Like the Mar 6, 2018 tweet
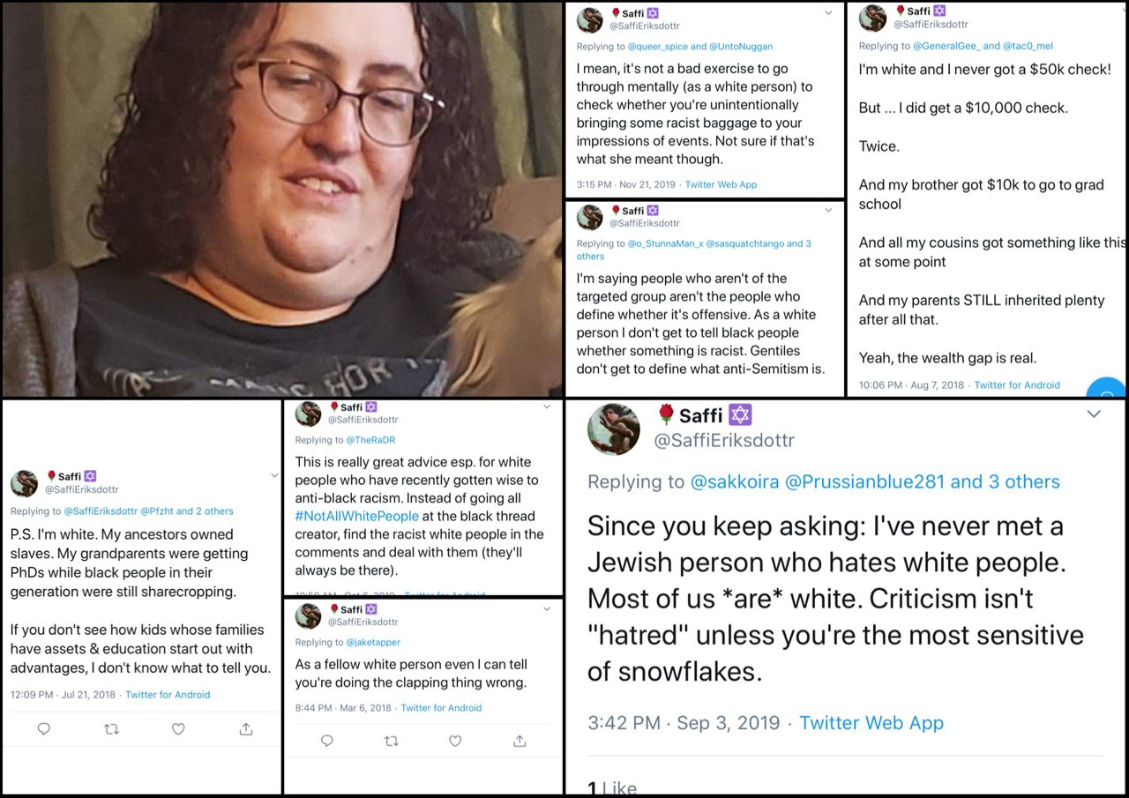 455,741
